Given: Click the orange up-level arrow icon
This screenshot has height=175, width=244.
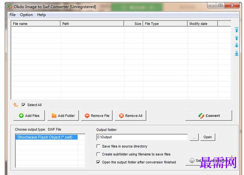Looking at the screenshot, I should point(15,105).
